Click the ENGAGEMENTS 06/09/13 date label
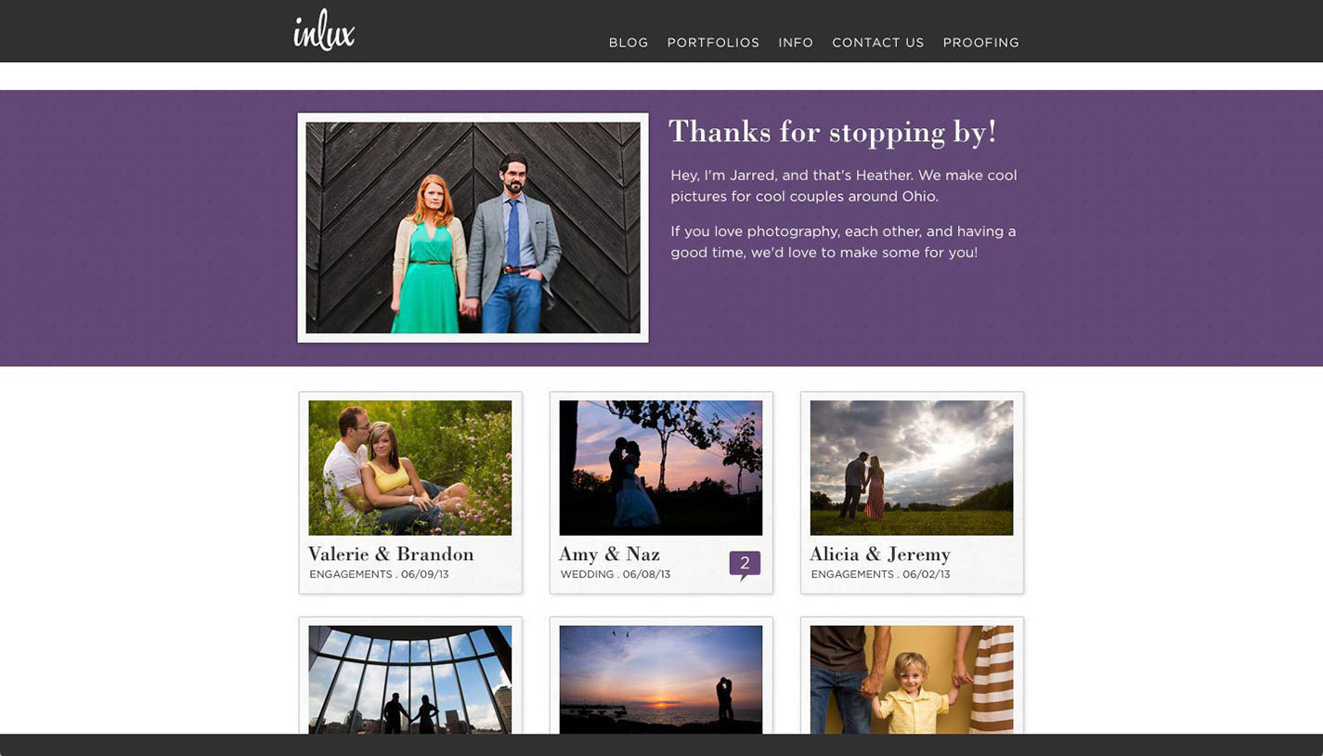The image size is (1323, 756). pyautogui.click(x=379, y=574)
